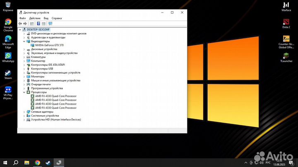
Task: Open Microsoft Edge desktop shortcut
Action: click(x=8, y=42)
